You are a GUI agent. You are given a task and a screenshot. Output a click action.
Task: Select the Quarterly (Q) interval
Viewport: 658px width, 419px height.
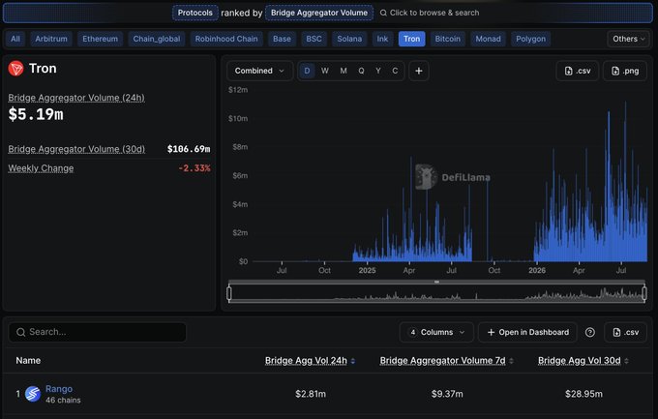coord(361,71)
